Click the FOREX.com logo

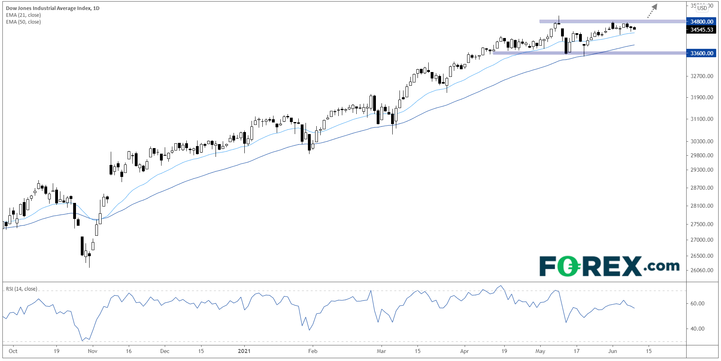[609, 266]
